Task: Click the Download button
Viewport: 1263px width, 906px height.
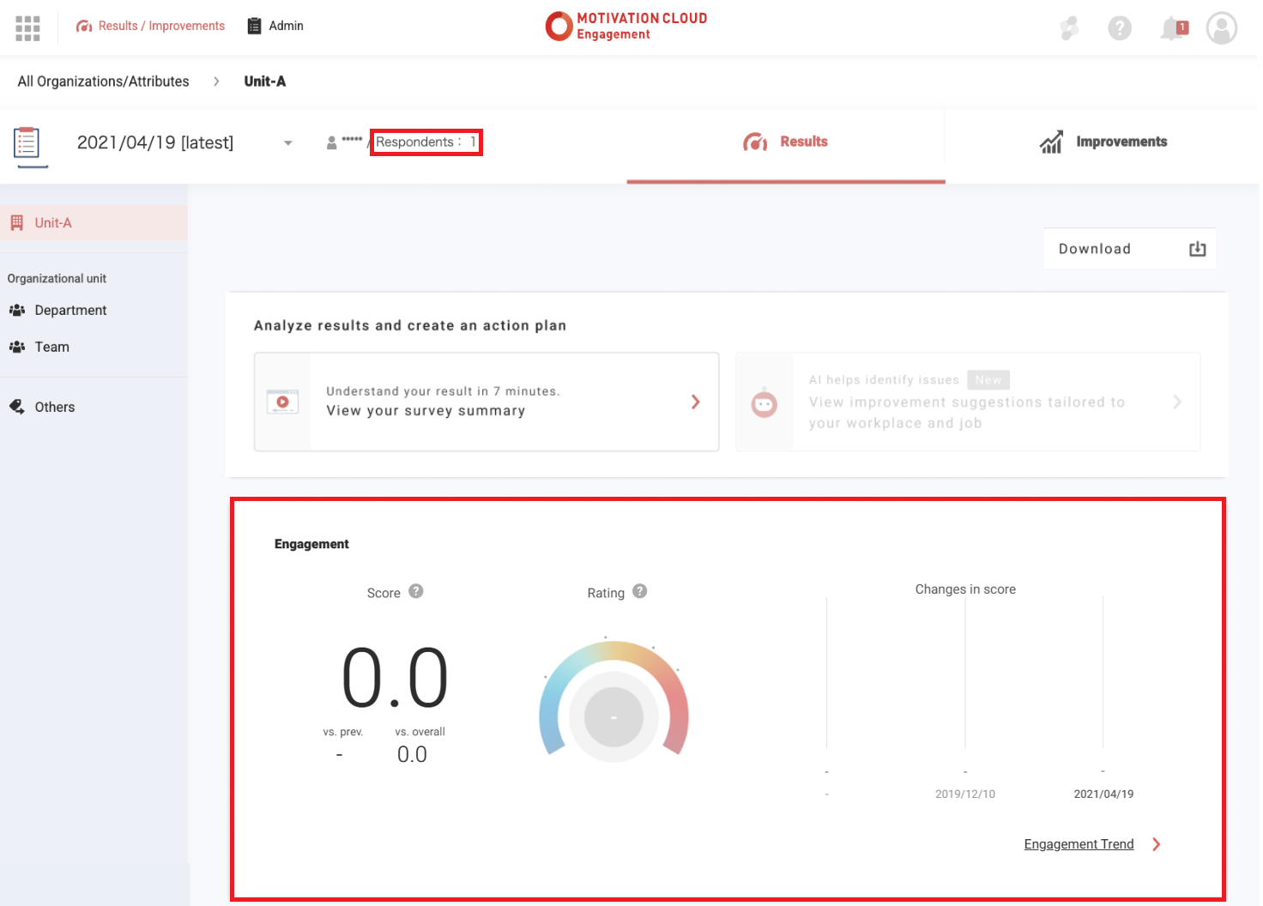Action: pyautogui.click(x=1129, y=249)
